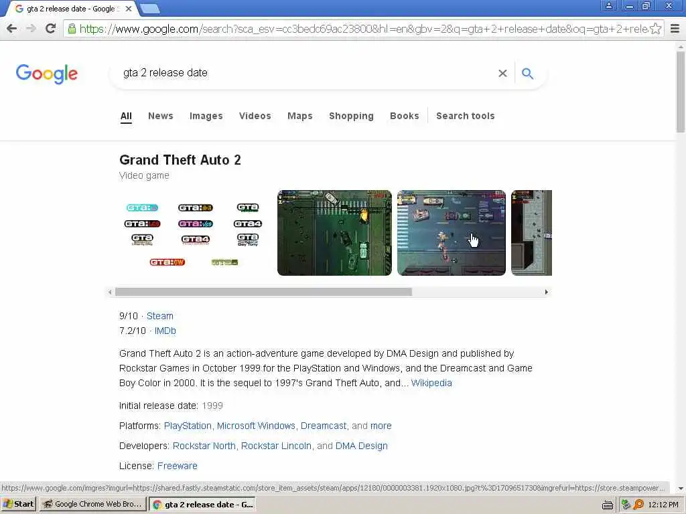
Task: Open the Steam rating link
Action: click(x=159, y=316)
